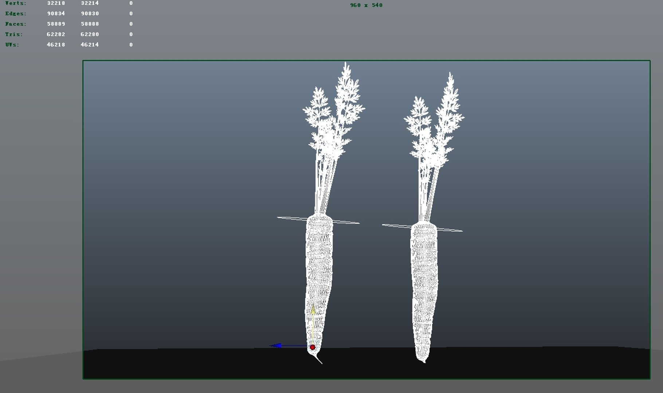The width and height of the screenshot is (663, 393).
Task: Click the "Faces:" heads-up label
Action: (x=16, y=24)
